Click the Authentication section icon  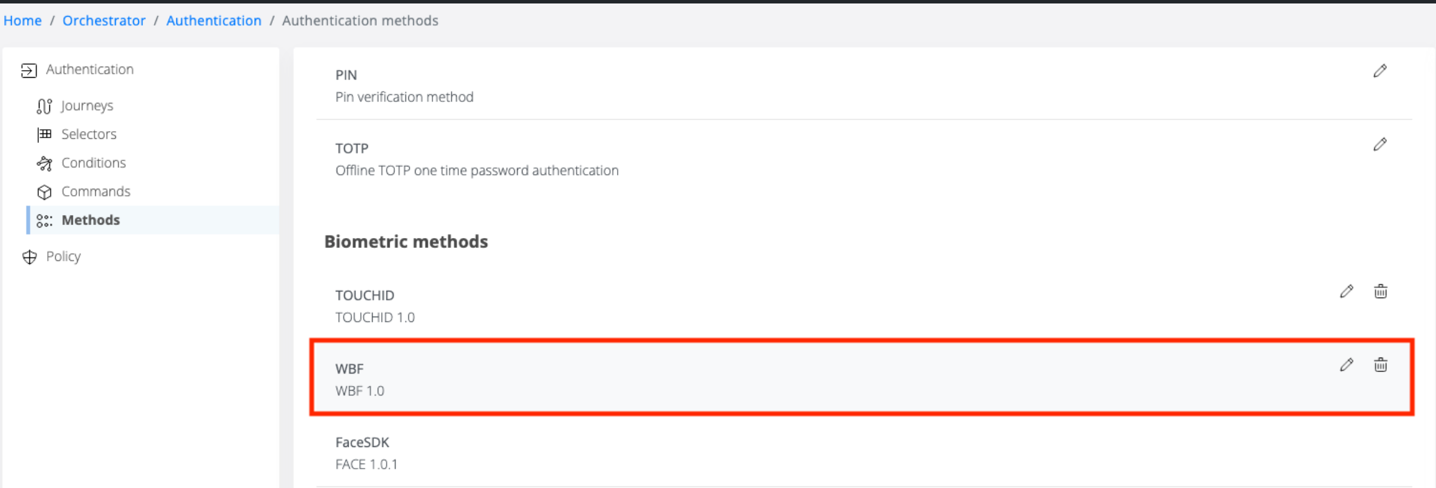coord(28,70)
